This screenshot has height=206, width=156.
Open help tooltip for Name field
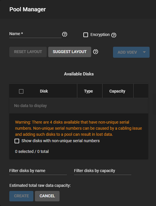coord(64,34)
